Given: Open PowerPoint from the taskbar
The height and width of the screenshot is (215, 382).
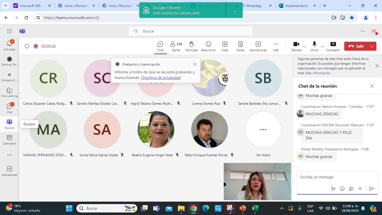Looking at the screenshot, I should (x=242, y=208).
